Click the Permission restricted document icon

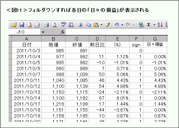[x=29, y=25]
